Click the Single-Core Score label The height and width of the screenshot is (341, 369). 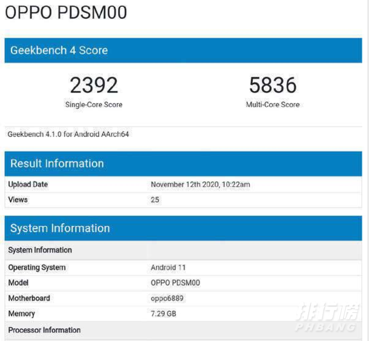[93, 104]
